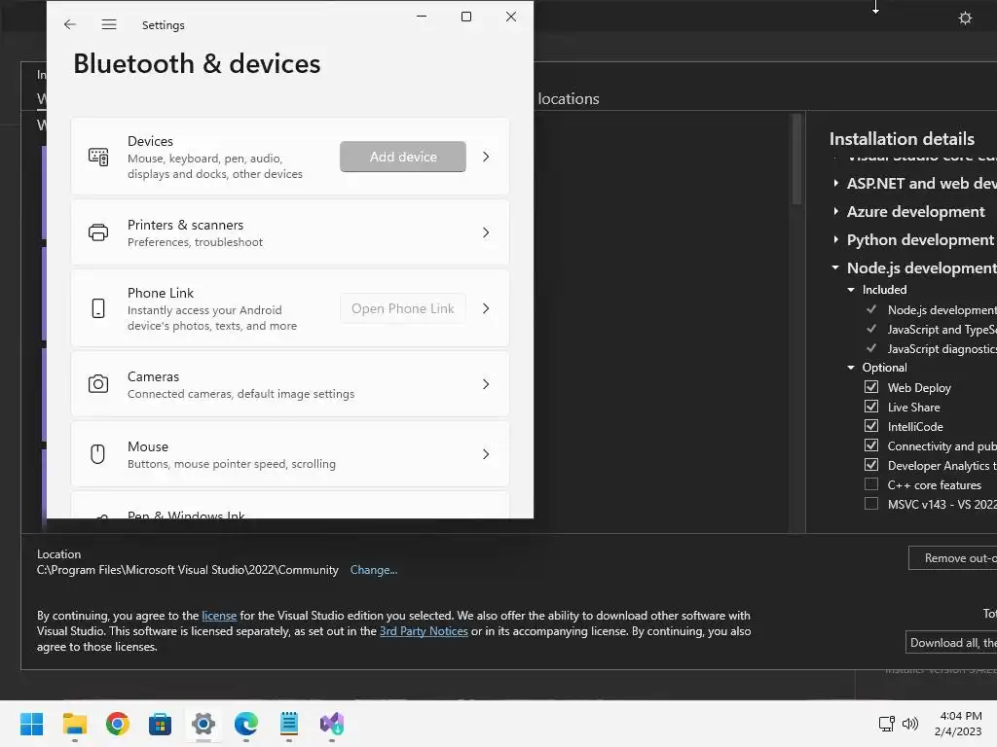This screenshot has width=997, height=747.
Task: Open Mouse settings via chevron
Action: coord(486,454)
